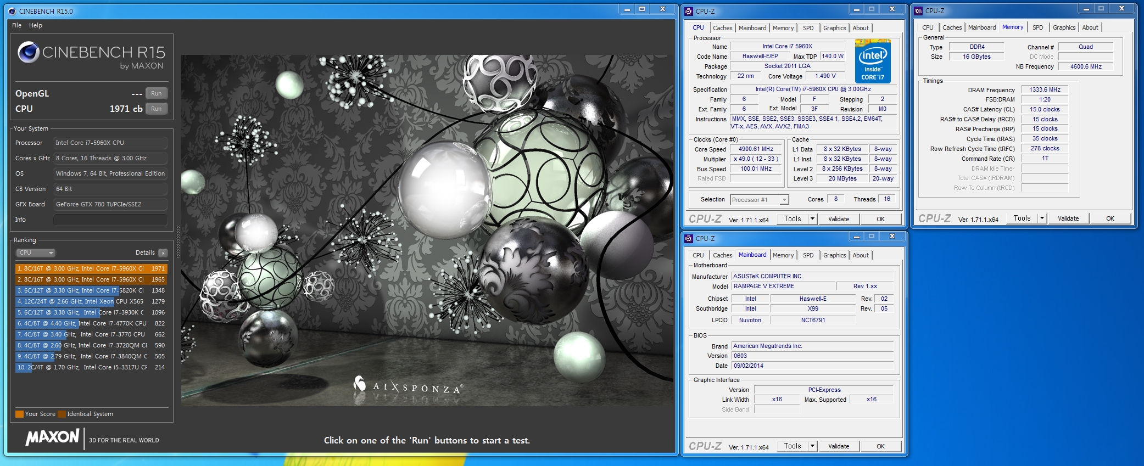Click the CPU-Z CPU window title icon
The image size is (1144, 466).
[x=689, y=11]
